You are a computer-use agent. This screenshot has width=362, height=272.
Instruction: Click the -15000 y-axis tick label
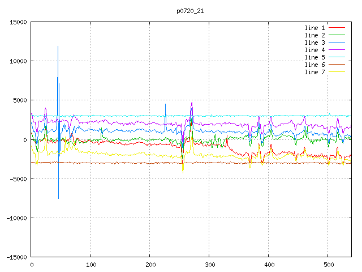[x=15, y=257]
